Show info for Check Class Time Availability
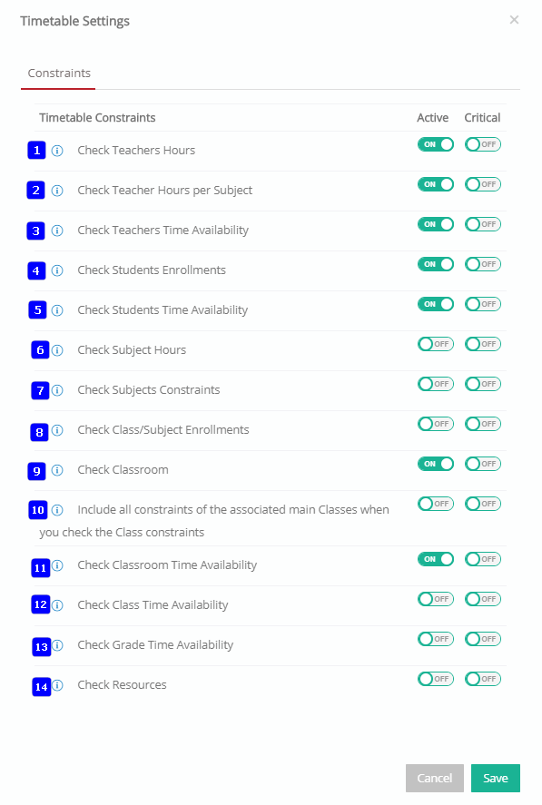Screen dimensions: 542x805 (57, 604)
